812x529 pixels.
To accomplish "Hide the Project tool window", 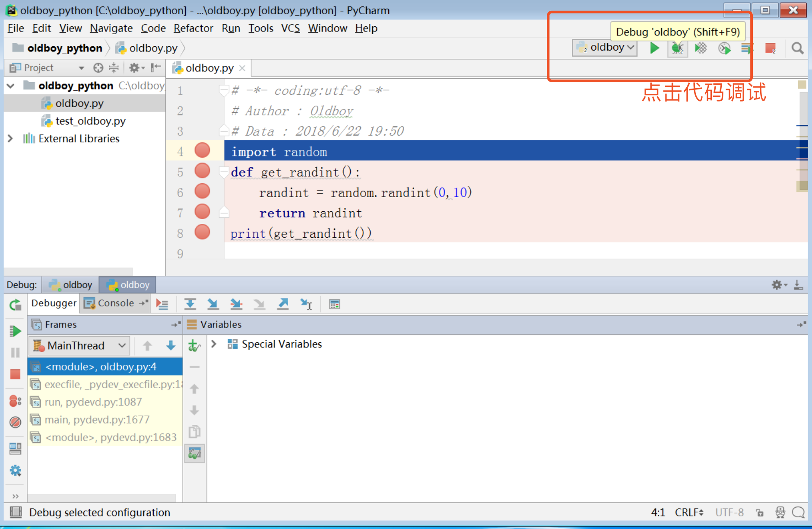I will (155, 68).
